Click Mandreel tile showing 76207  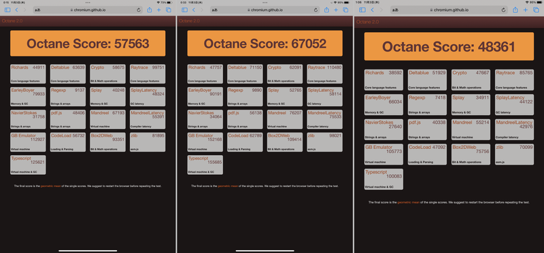(285, 120)
